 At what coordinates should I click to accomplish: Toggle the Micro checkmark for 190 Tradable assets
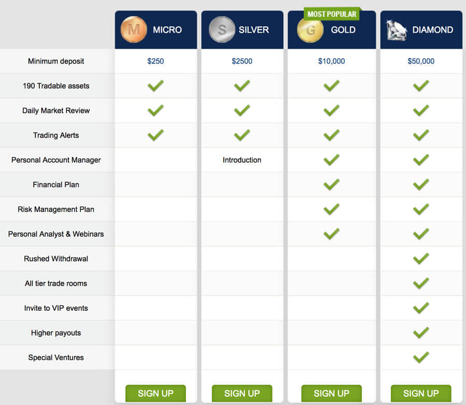click(x=155, y=85)
